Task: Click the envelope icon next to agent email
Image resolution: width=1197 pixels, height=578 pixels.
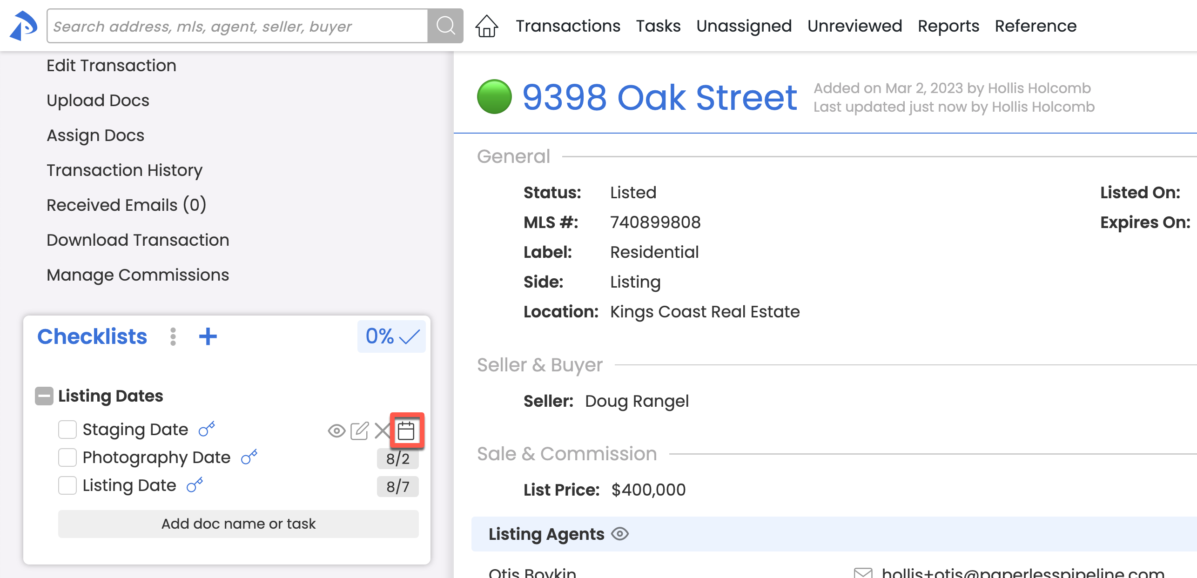Action: coord(863,572)
